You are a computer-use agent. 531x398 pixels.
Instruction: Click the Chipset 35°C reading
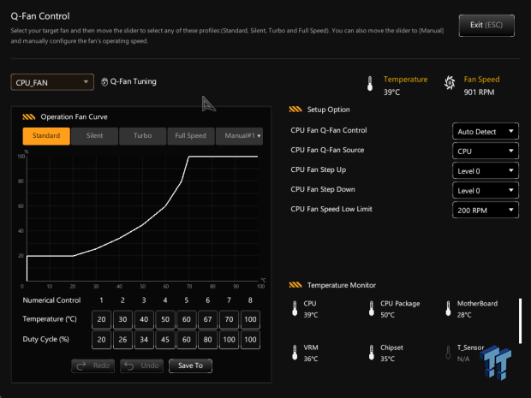387,359
